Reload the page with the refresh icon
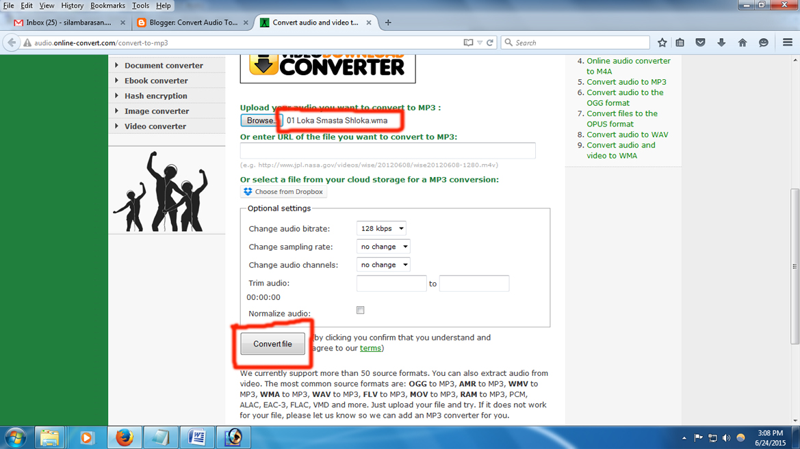 pyautogui.click(x=489, y=41)
